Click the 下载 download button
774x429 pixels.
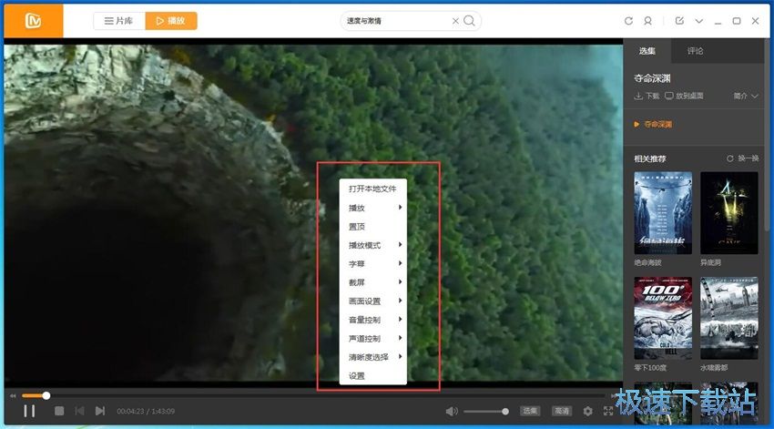pyautogui.click(x=647, y=96)
